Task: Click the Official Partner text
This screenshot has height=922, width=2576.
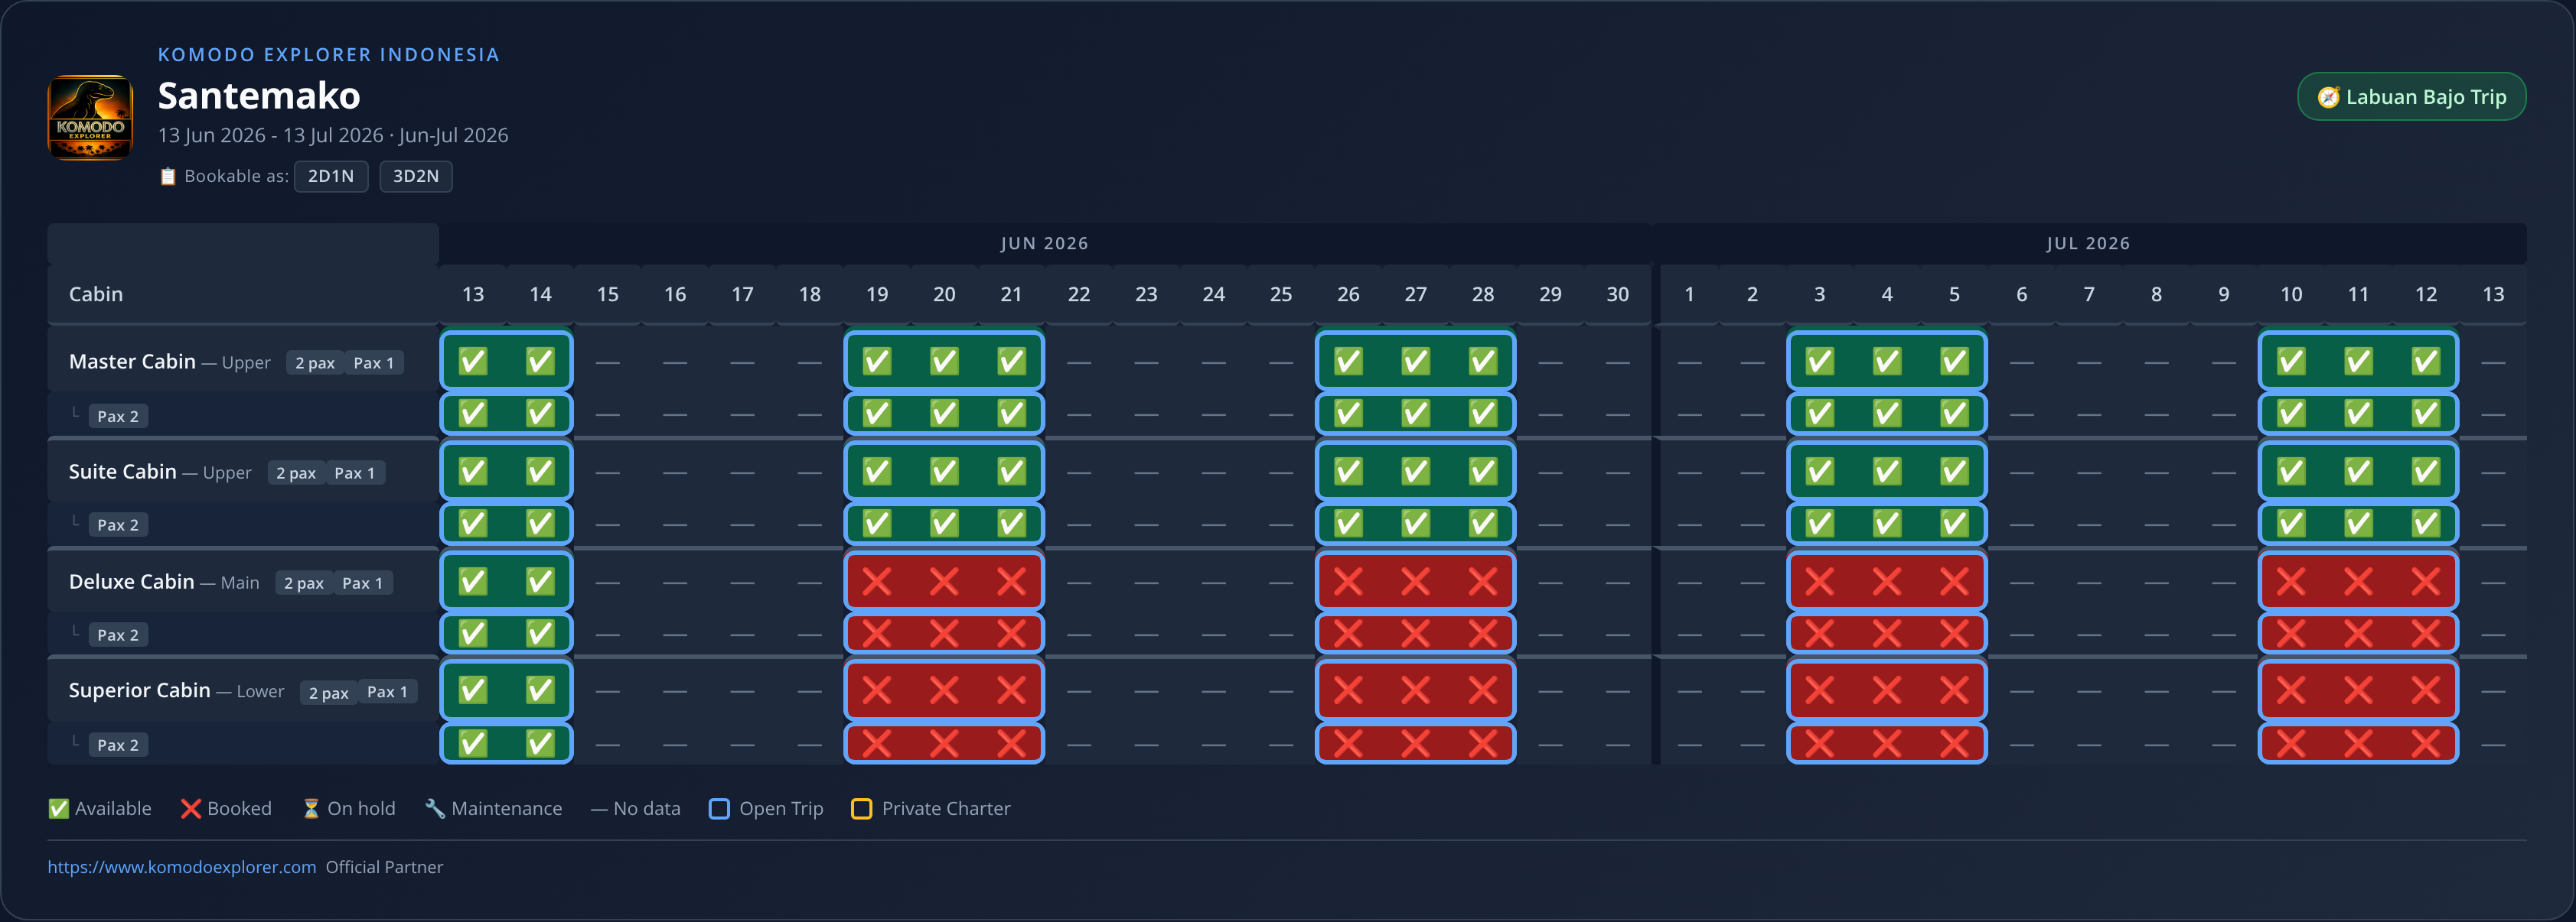Action: (x=384, y=867)
